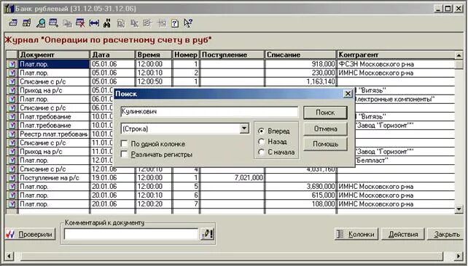Open the help page icon with question mark

(175, 23)
